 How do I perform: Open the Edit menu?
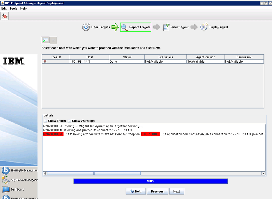(4, 8)
